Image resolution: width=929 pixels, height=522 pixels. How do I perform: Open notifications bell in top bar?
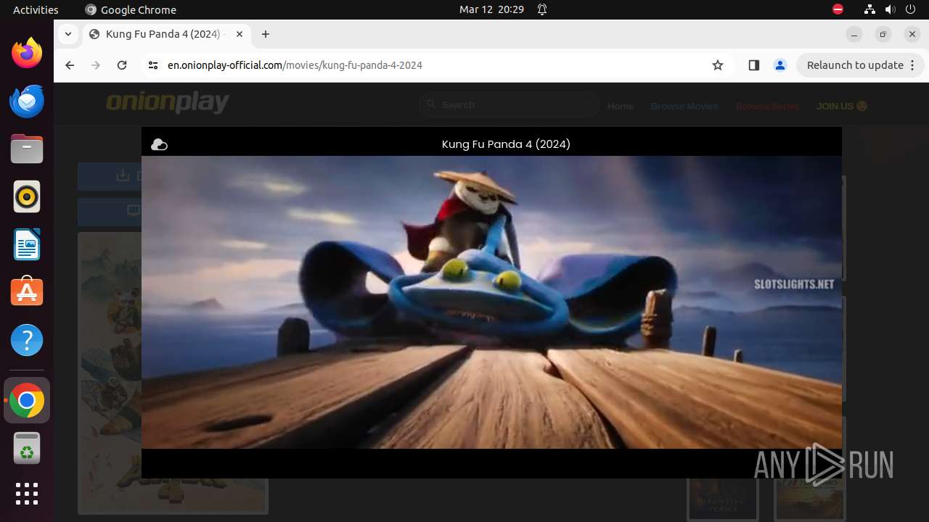point(542,9)
